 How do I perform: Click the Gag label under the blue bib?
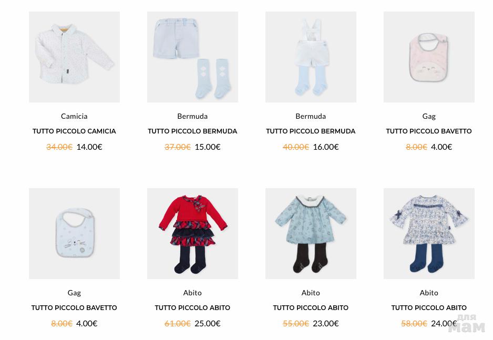(74, 293)
